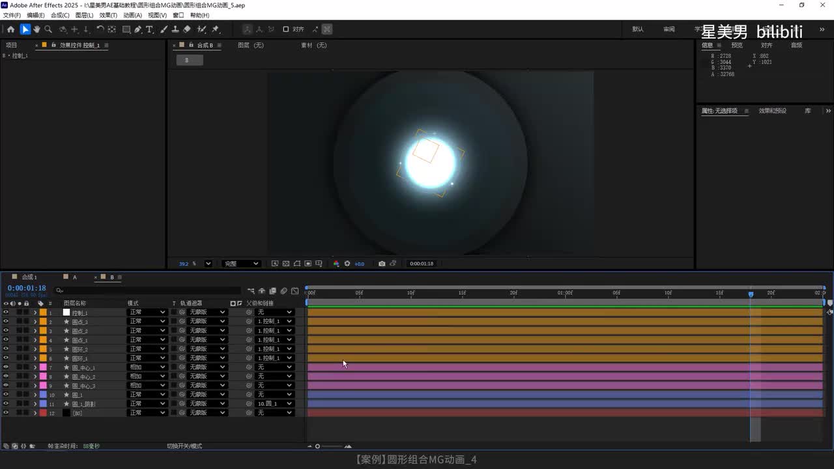Toggle mask and shape path visibility

[297, 264]
